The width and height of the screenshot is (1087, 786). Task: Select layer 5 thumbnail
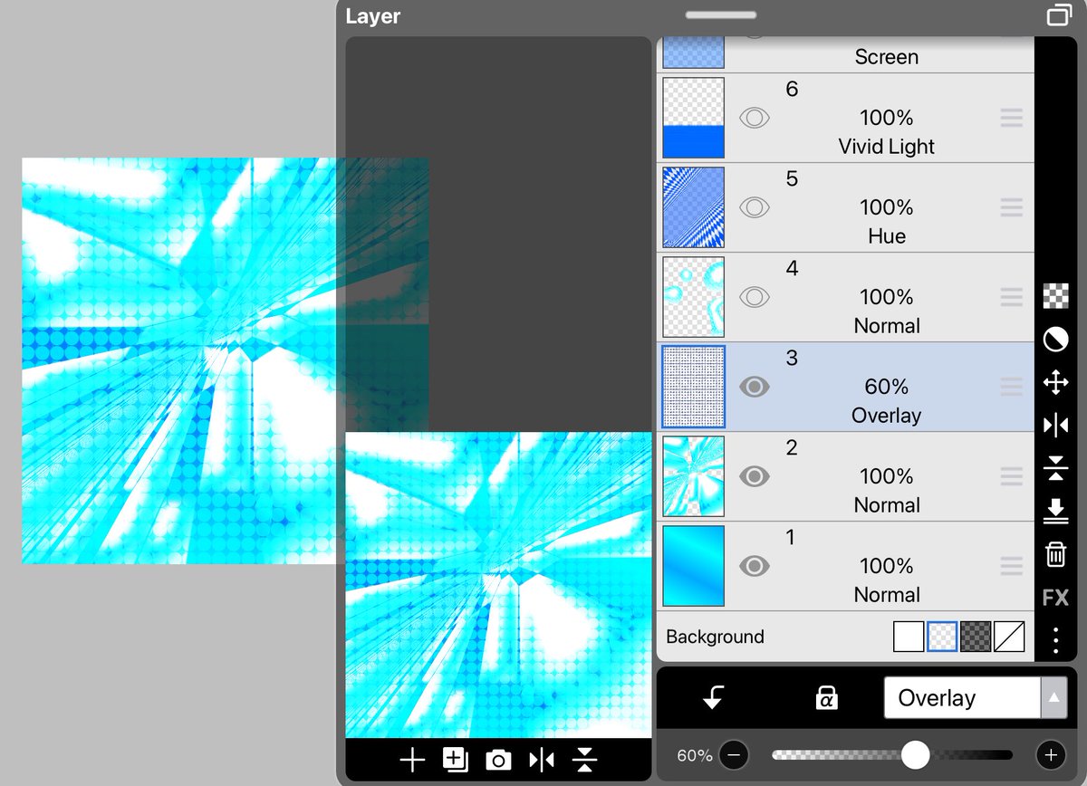[694, 207]
